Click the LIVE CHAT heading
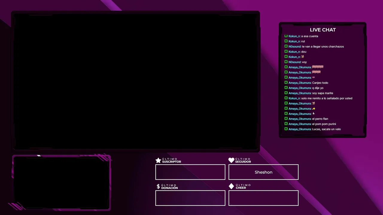Screen dimensions: 383x215 323,30
